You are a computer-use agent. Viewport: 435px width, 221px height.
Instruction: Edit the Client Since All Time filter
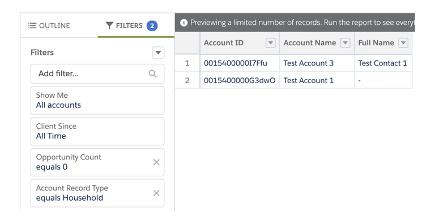(x=97, y=131)
